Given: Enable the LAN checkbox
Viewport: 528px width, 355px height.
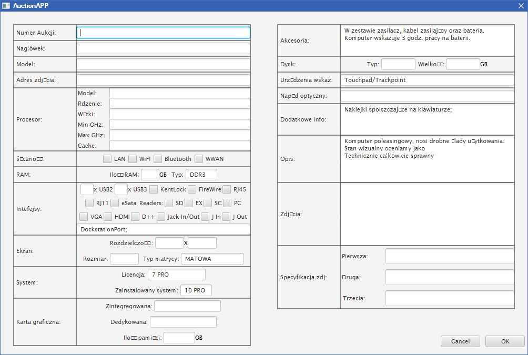Looking at the screenshot, I should tap(107, 159).
